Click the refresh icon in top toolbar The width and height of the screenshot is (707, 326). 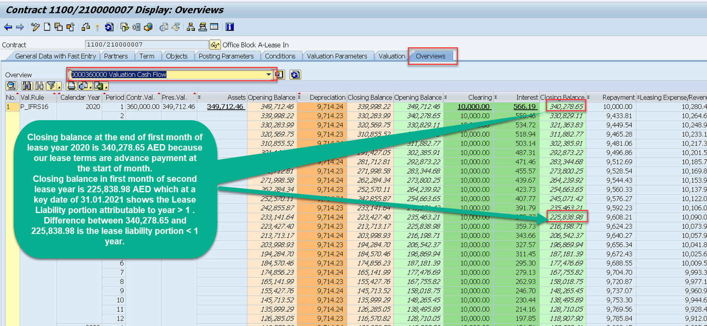109,27
